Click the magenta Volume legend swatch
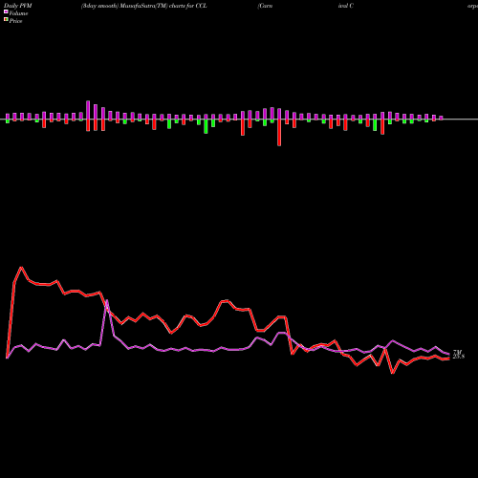This screenshot has height=478, width=478. [6, 11]
